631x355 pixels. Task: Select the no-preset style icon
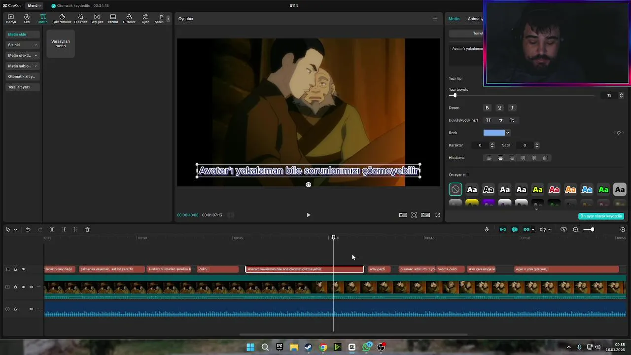pyautogui.click(x=456, y=189)
